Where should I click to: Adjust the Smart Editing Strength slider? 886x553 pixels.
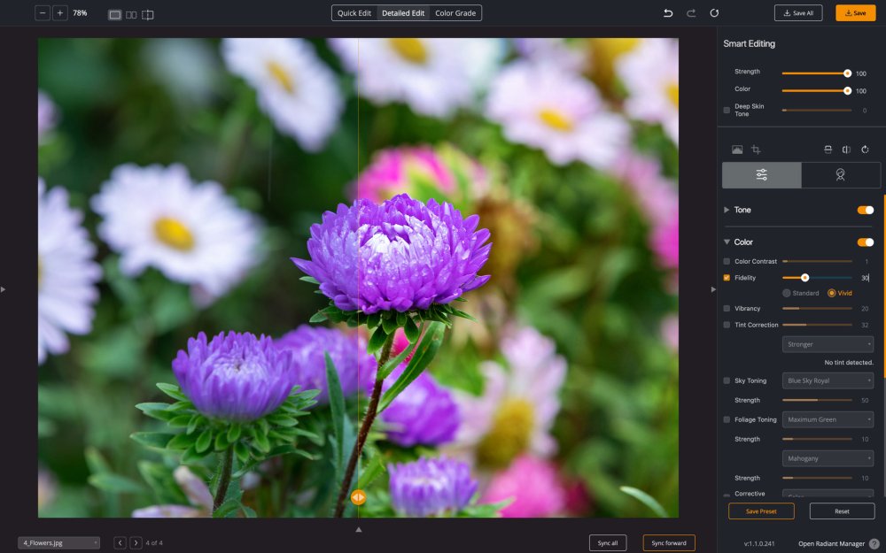click(847, 73)
